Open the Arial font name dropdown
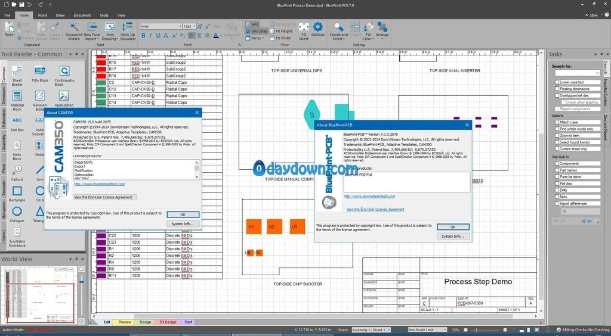This screenshot has height=336, width=611. pos(178,26)
